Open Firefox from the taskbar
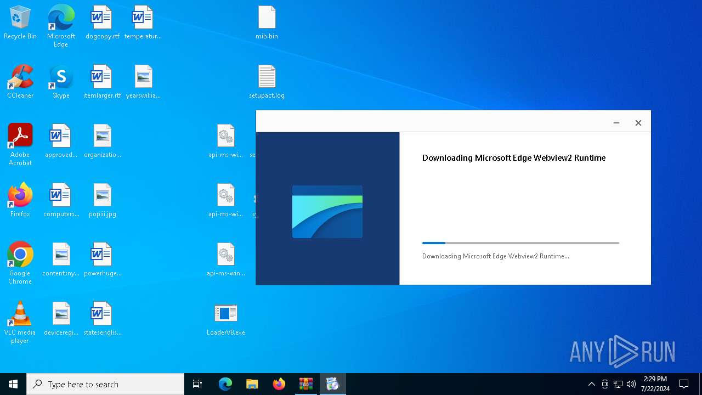 [279, 384]
